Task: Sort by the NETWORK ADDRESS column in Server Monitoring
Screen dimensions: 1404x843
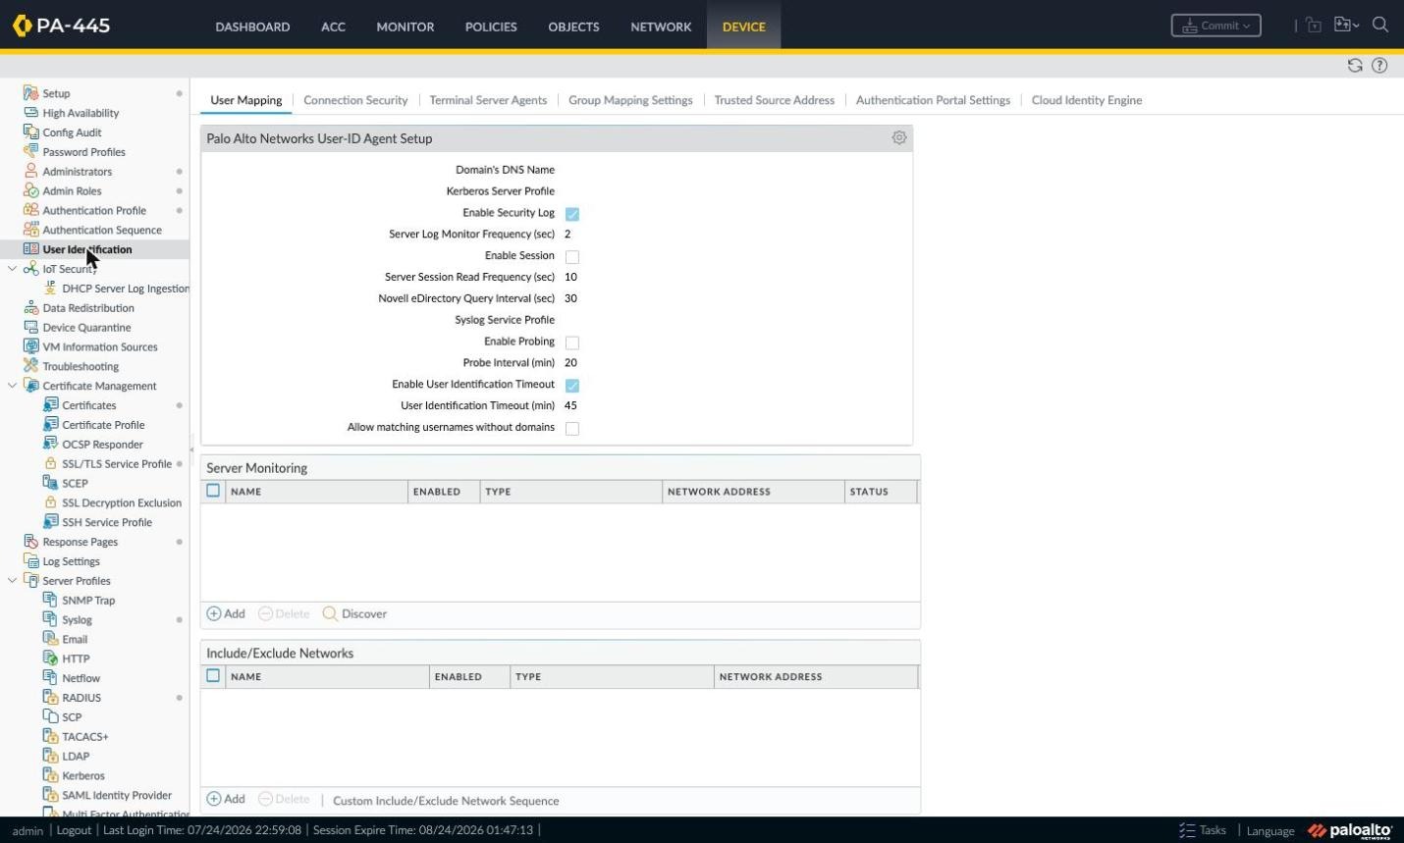Action: click(753, 492)
